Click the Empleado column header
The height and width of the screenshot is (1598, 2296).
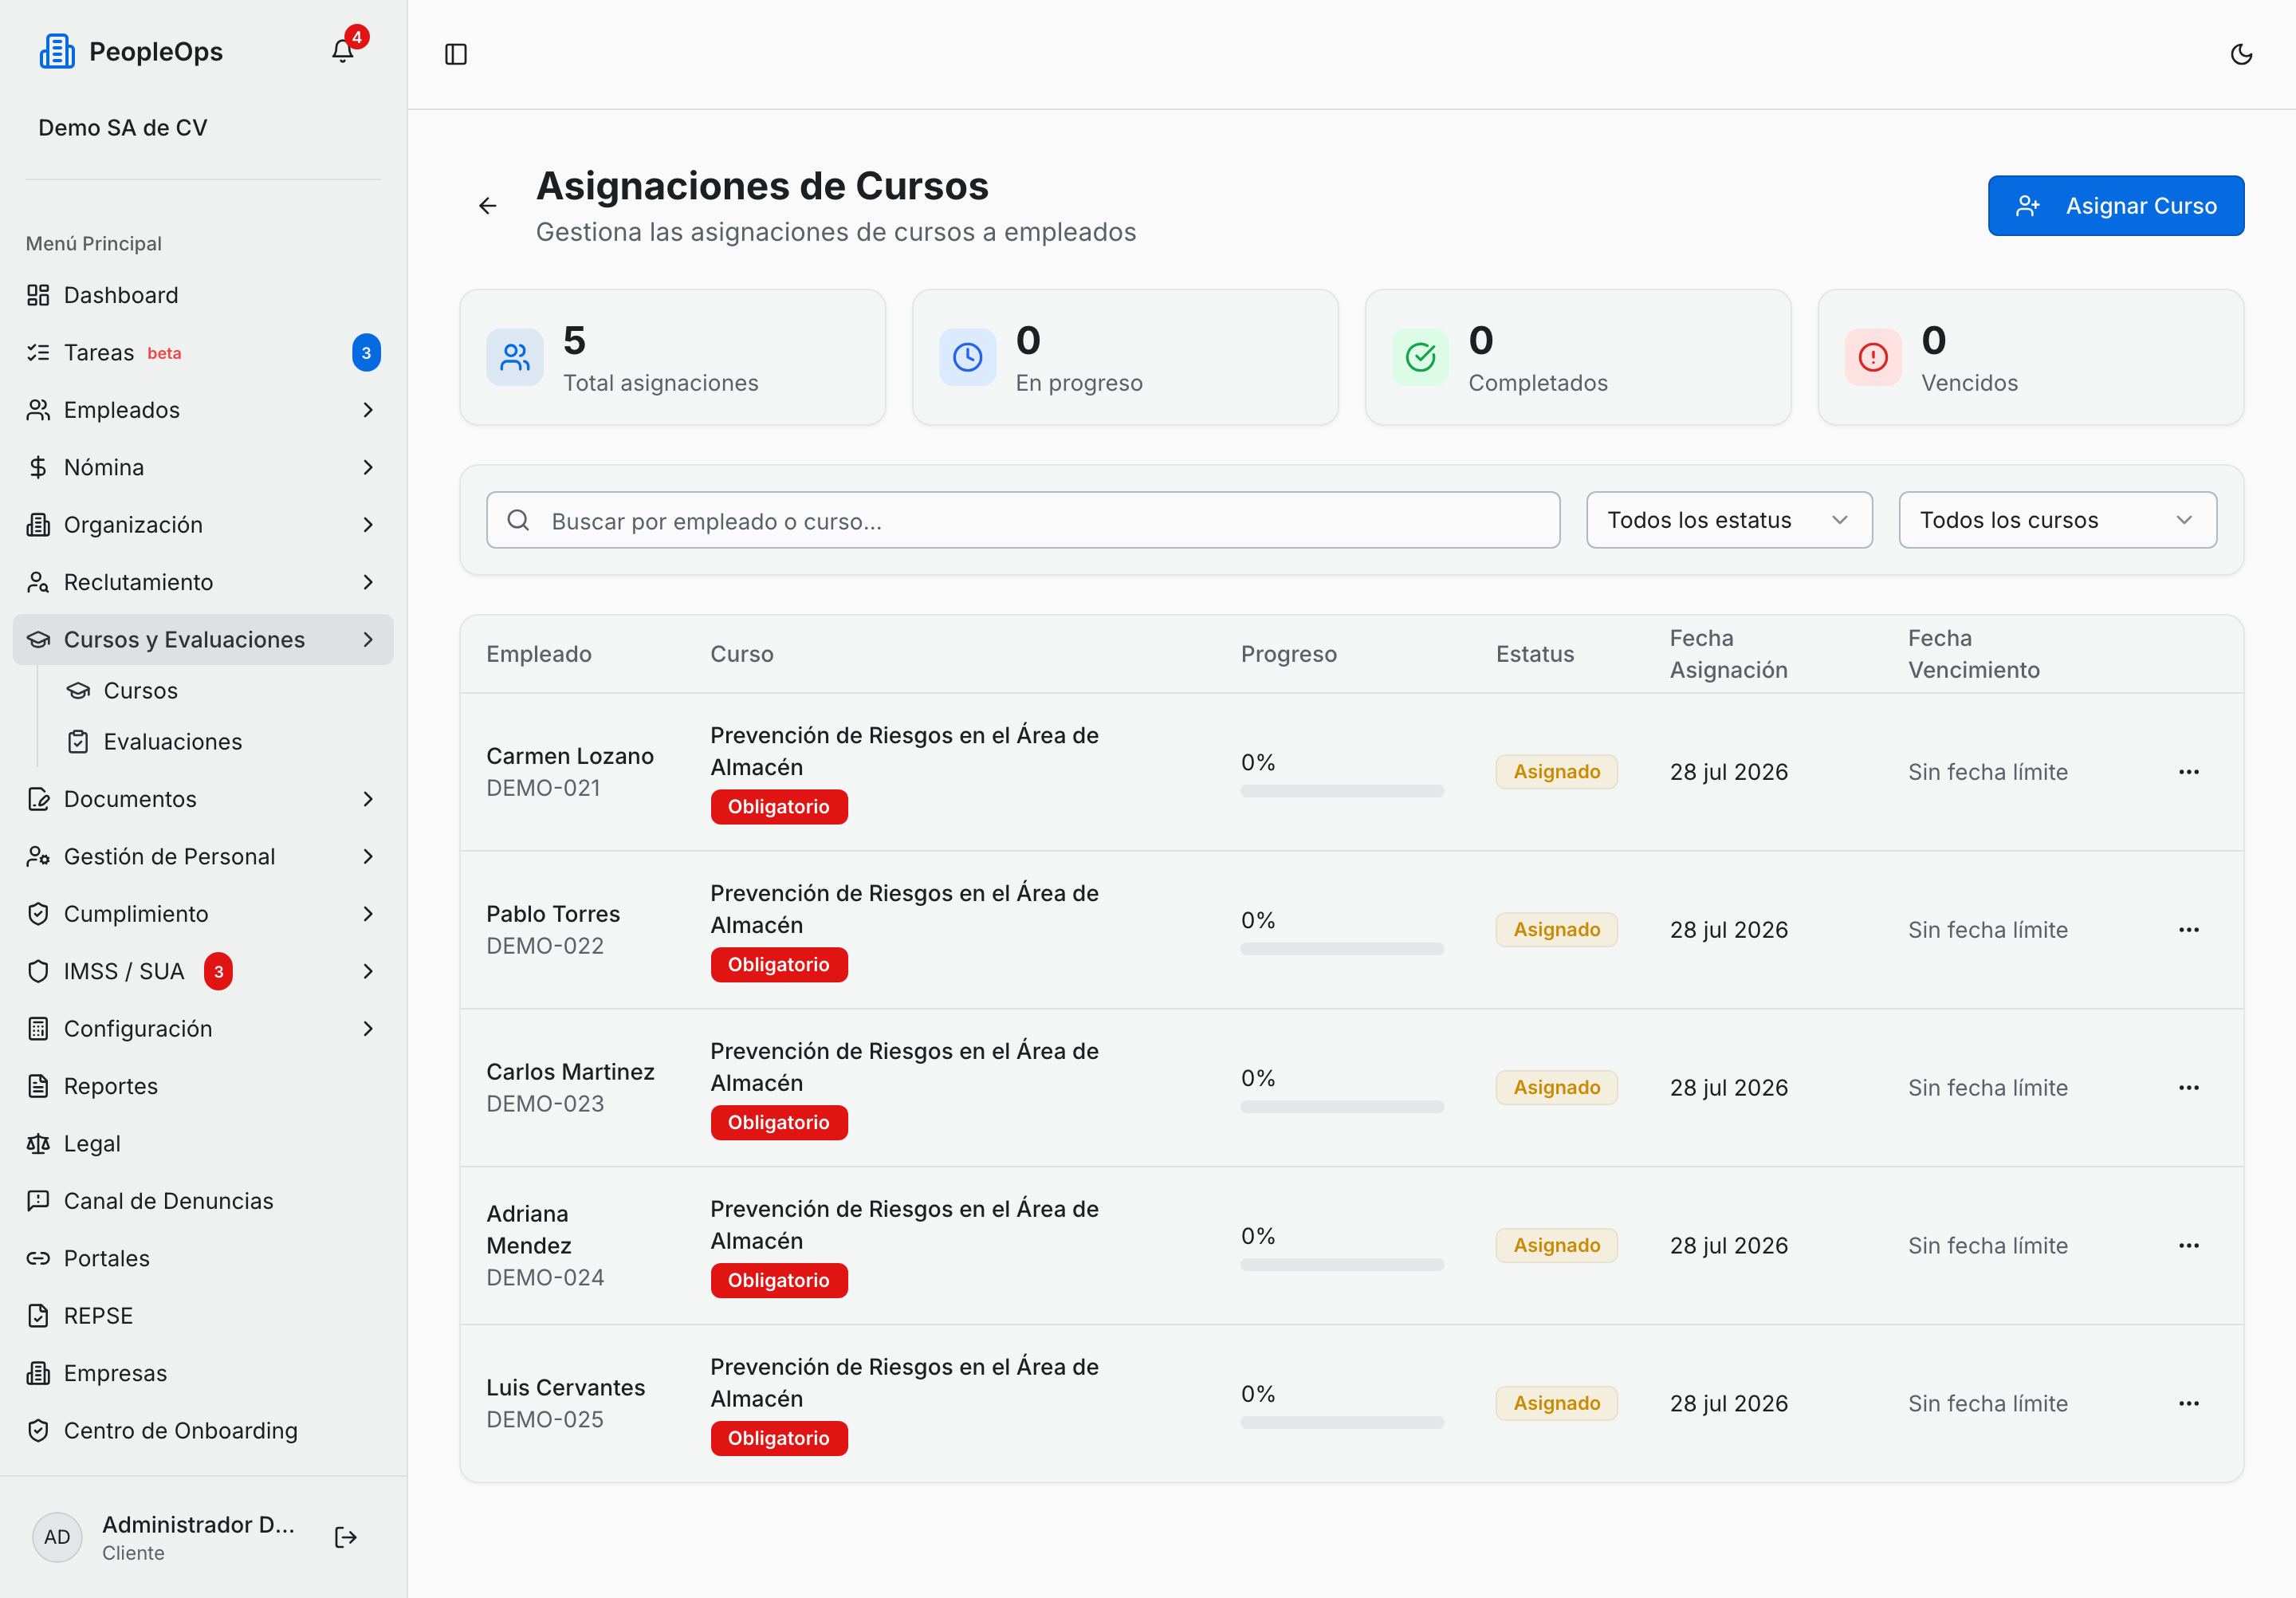coord(539,654)
